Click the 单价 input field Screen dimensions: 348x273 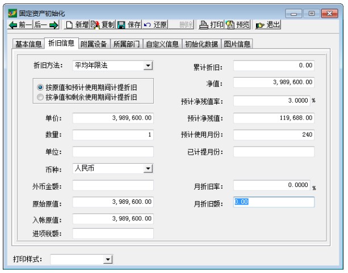coord(113,118)
